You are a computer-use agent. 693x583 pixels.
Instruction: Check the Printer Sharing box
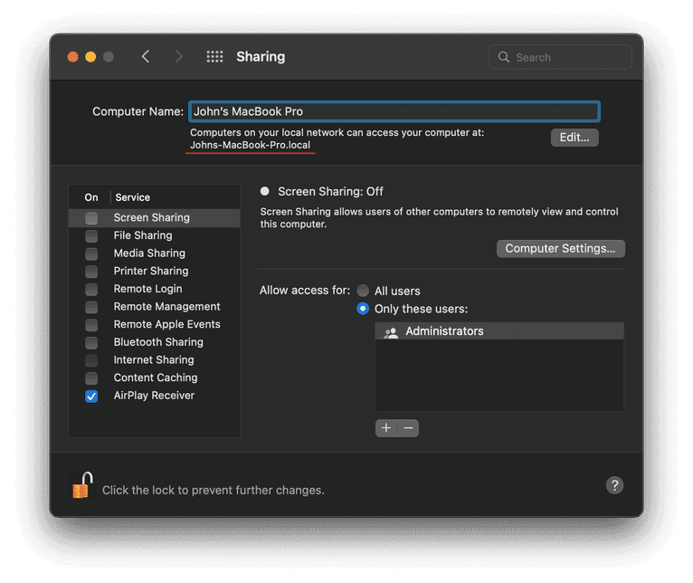(91, 272)
